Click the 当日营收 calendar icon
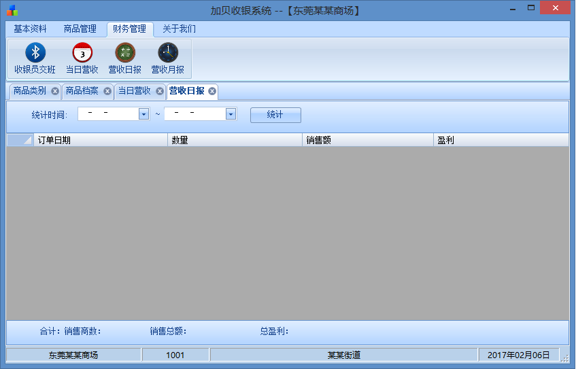The image size is (576, 369). [x=82, y=53]
